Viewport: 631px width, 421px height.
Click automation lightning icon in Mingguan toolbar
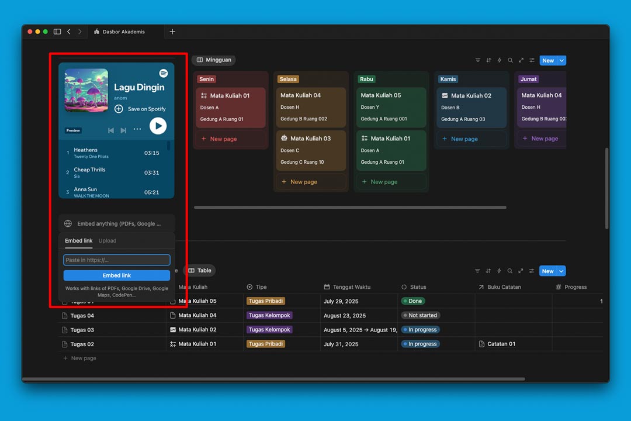click(500, 60)
